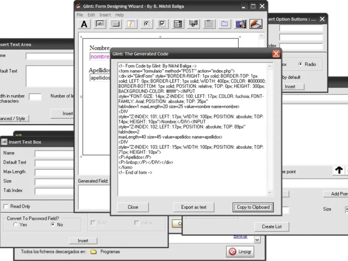Select the Radio option in Option Buttons window
Image resolution: width=348 pixels, height=261 pixels.
(x=301, y=64)
